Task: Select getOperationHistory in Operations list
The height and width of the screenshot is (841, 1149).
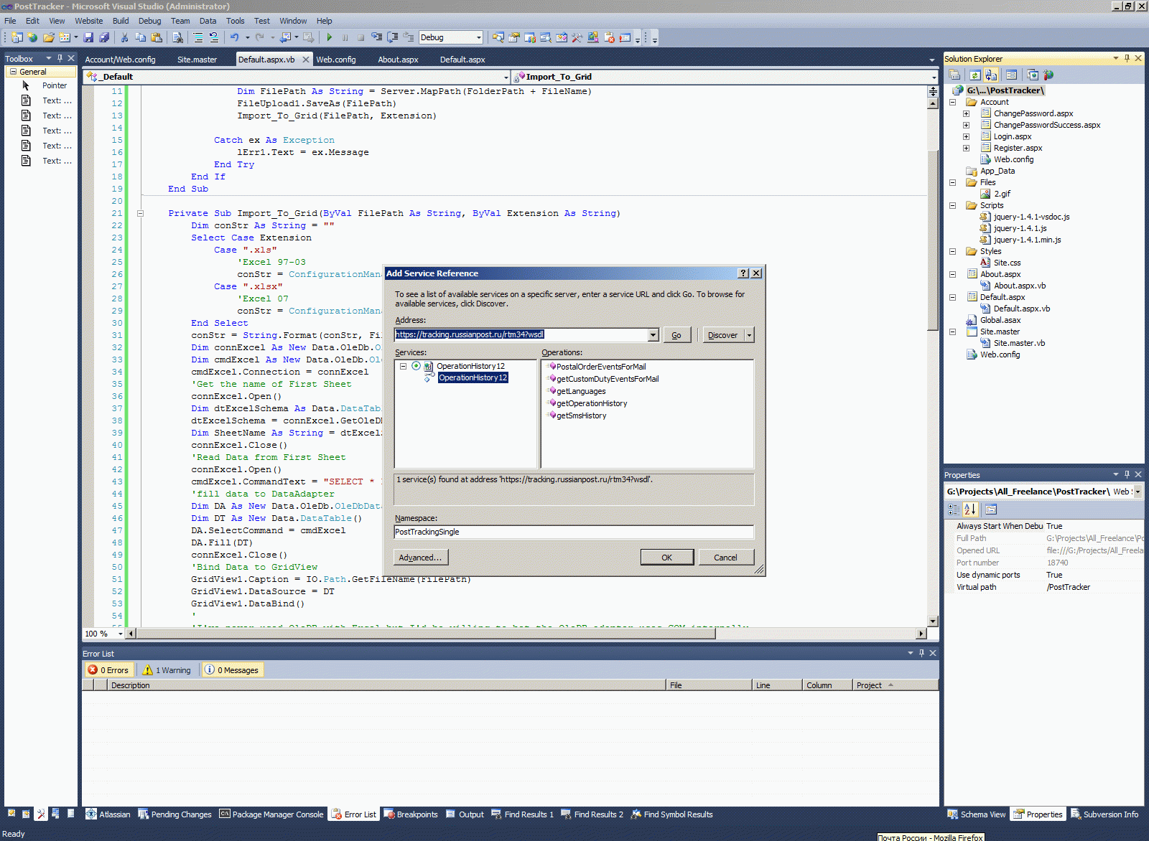Action: pos(592,403)
